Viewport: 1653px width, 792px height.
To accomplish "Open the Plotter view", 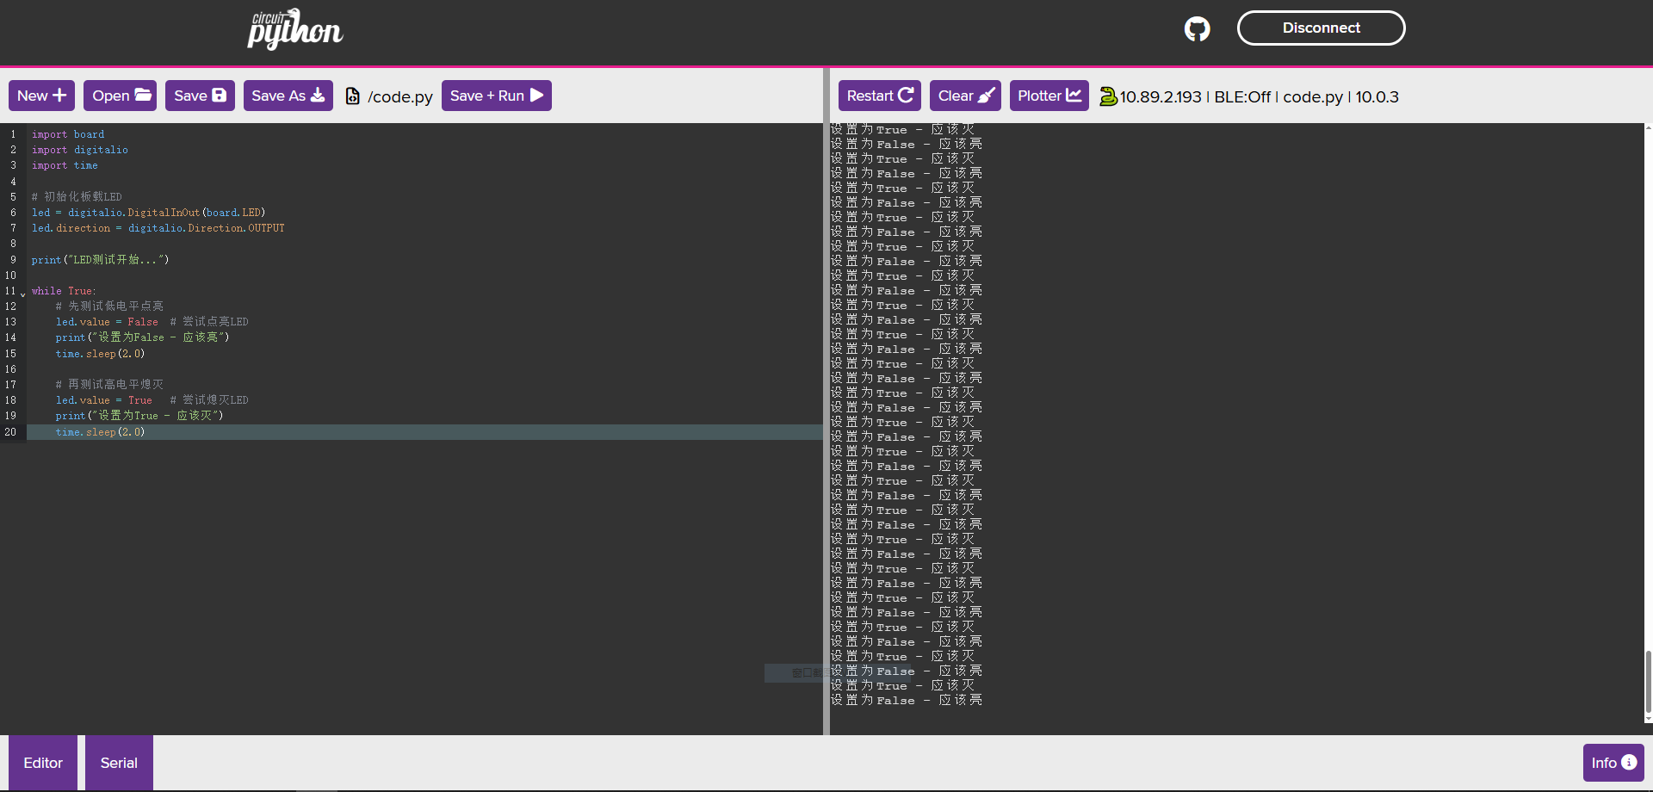I will [x=1049, y=96].
